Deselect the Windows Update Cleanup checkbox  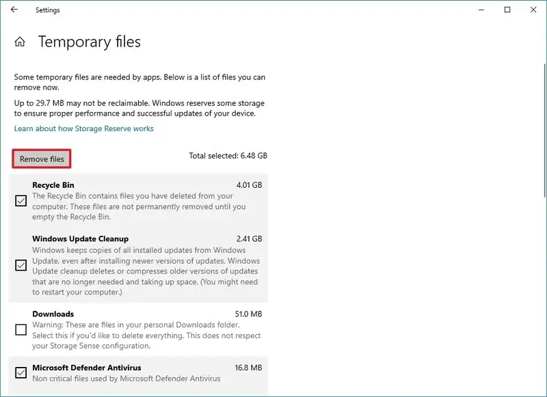tap(21, 265)
